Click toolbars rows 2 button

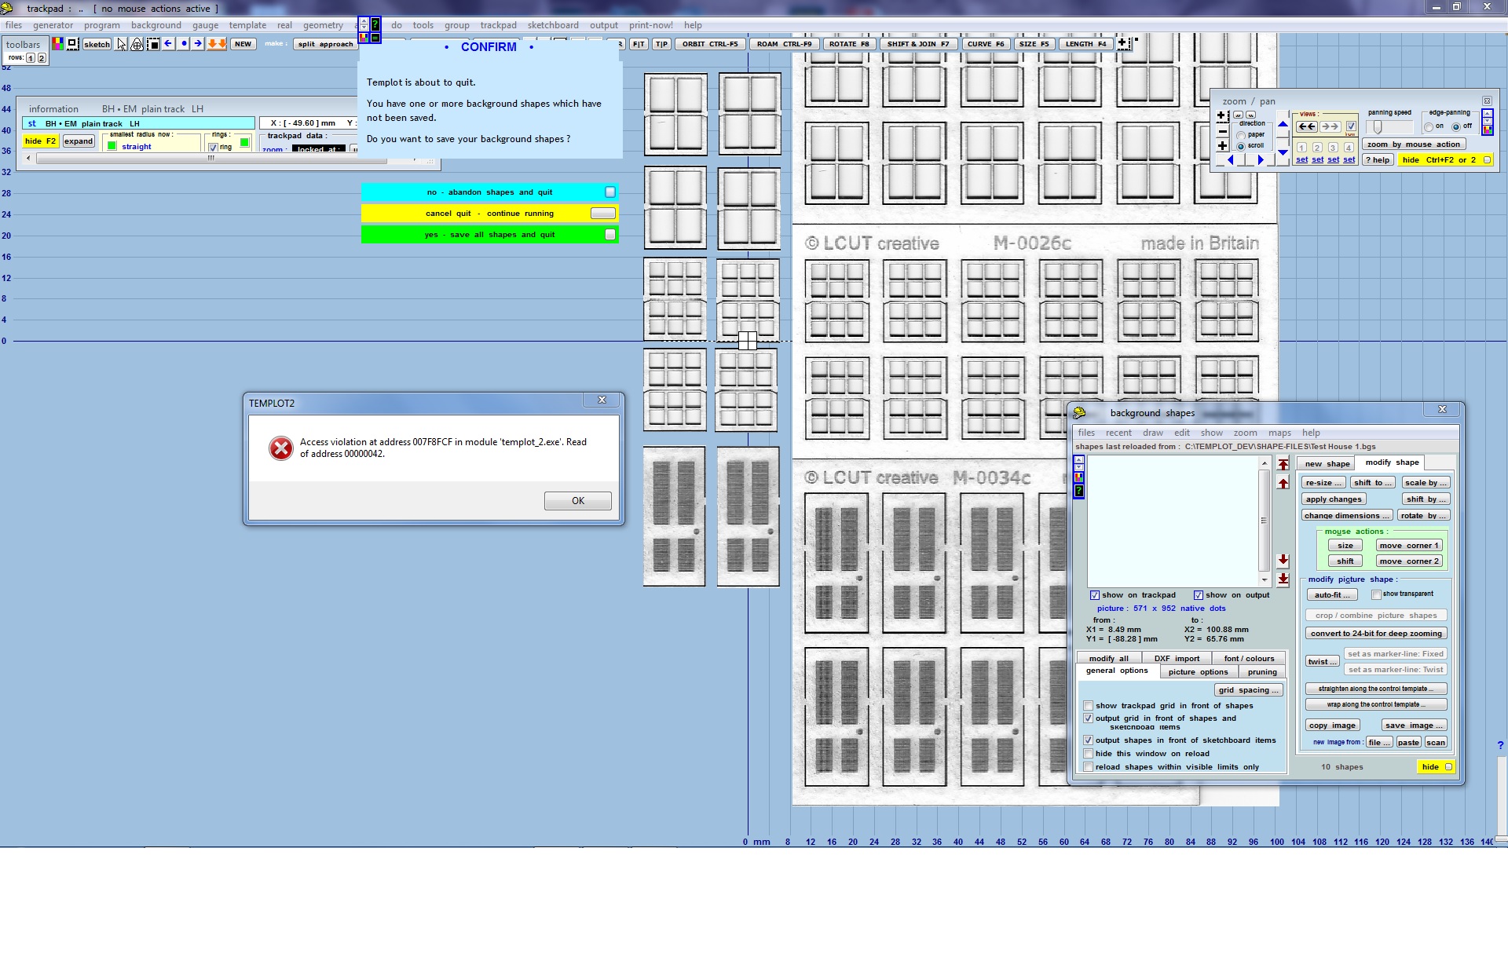42,57
